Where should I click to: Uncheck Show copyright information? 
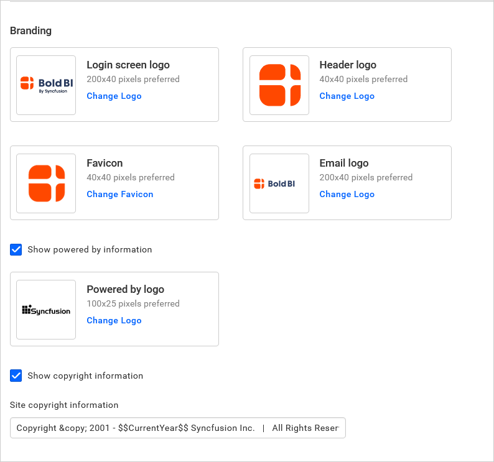(16, 376)
